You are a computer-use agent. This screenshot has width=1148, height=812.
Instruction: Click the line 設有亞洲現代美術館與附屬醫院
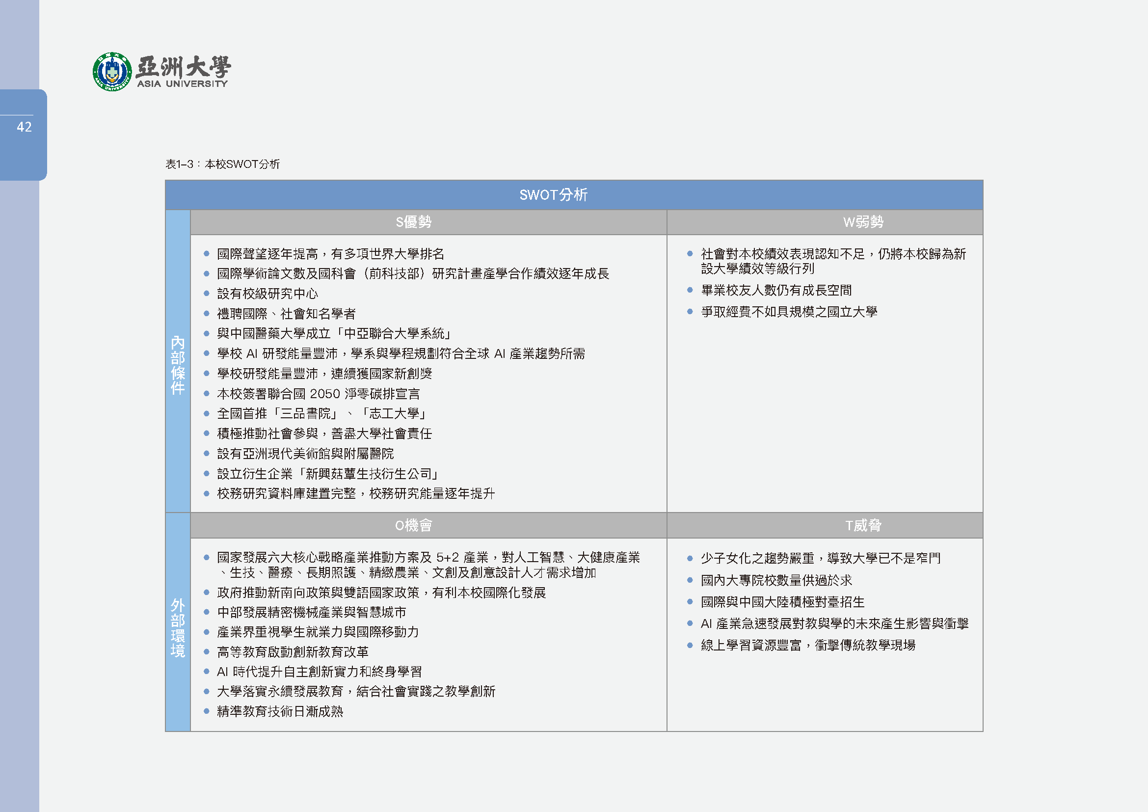coord(305,454)
